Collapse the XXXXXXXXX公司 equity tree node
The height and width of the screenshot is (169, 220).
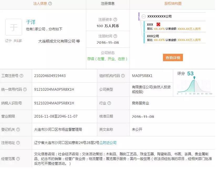144,16
